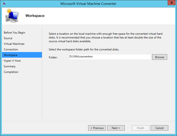This screenshot has height=136, width=177.
Task: Open the Virtual Machines step
Action: [x=14, y=44]
